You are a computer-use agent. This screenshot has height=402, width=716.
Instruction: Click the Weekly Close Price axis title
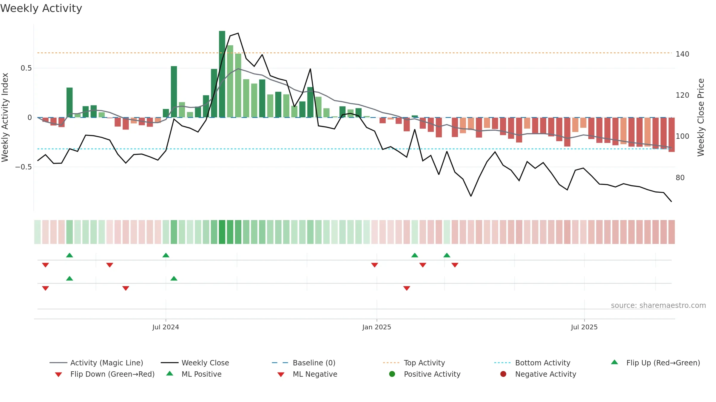click(700, 117)
